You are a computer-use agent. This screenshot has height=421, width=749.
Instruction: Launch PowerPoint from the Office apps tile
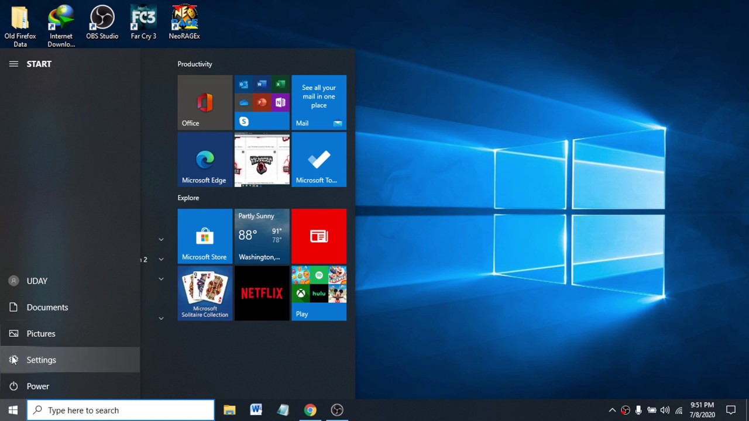262,102
